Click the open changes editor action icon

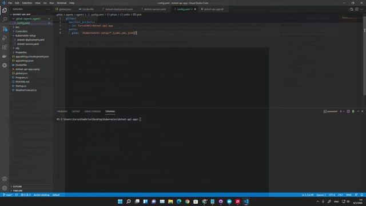[352, 9]
